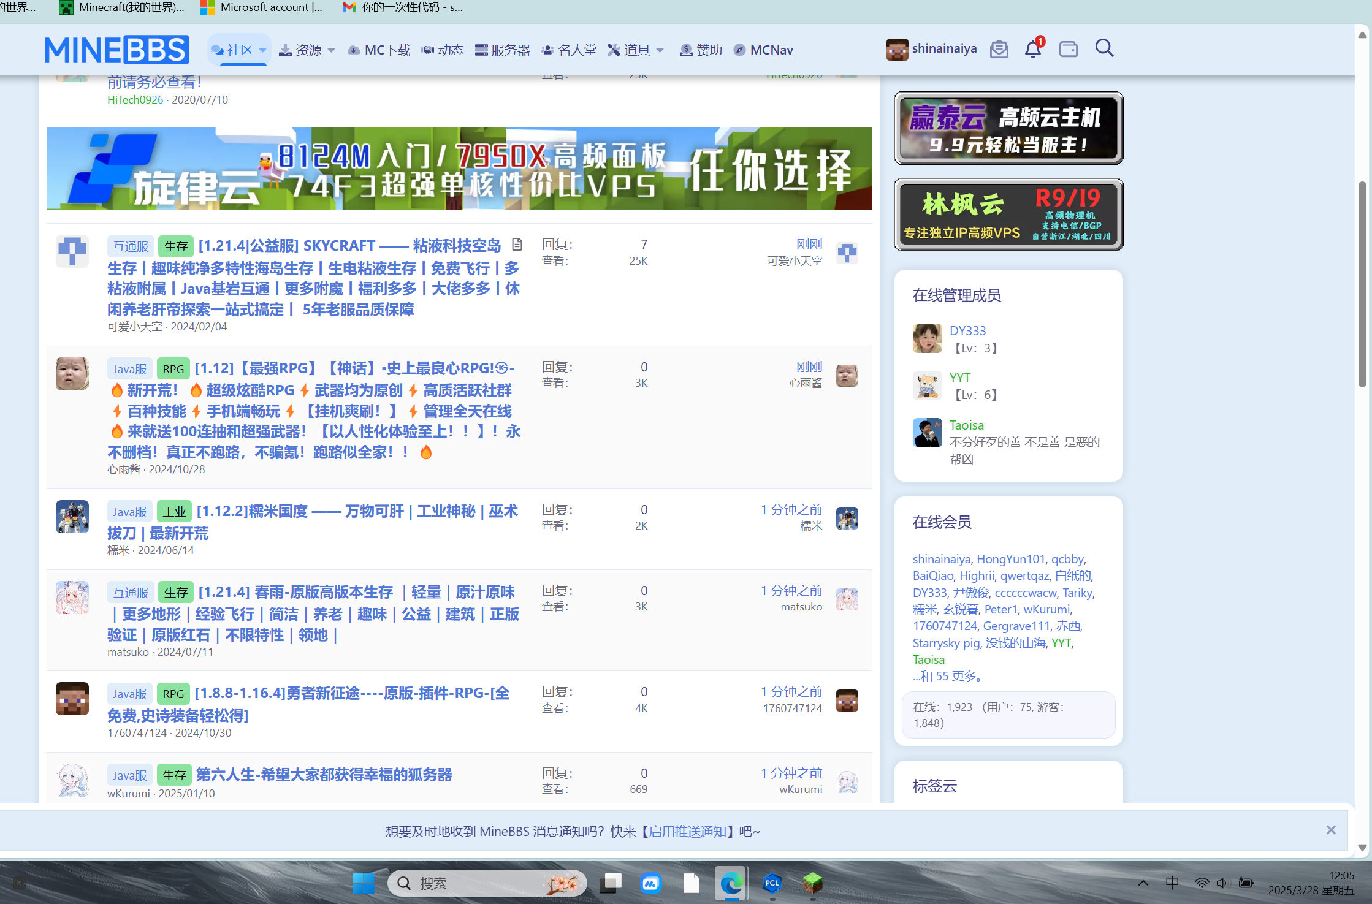Image resolution: width=1372 pixels, height=904 pixels.
Task: Open 第六人生 thread title
Action: (324, 775)
